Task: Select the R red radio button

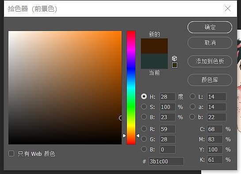Action: [x=144, y=129]
